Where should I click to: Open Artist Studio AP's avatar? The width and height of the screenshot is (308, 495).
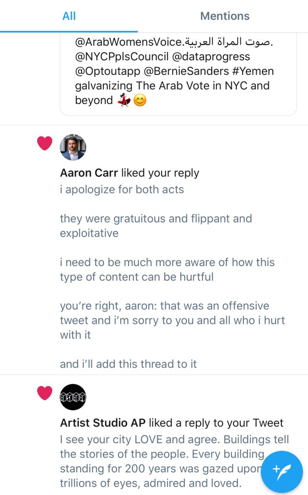click(73, 397)
